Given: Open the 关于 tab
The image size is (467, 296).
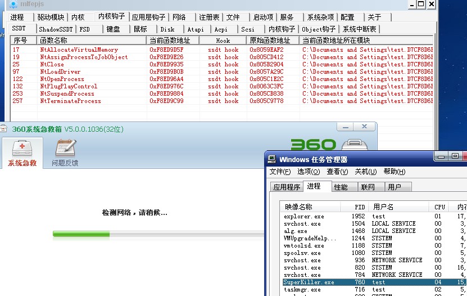Looking at the screenshot, I should [375, 17].
